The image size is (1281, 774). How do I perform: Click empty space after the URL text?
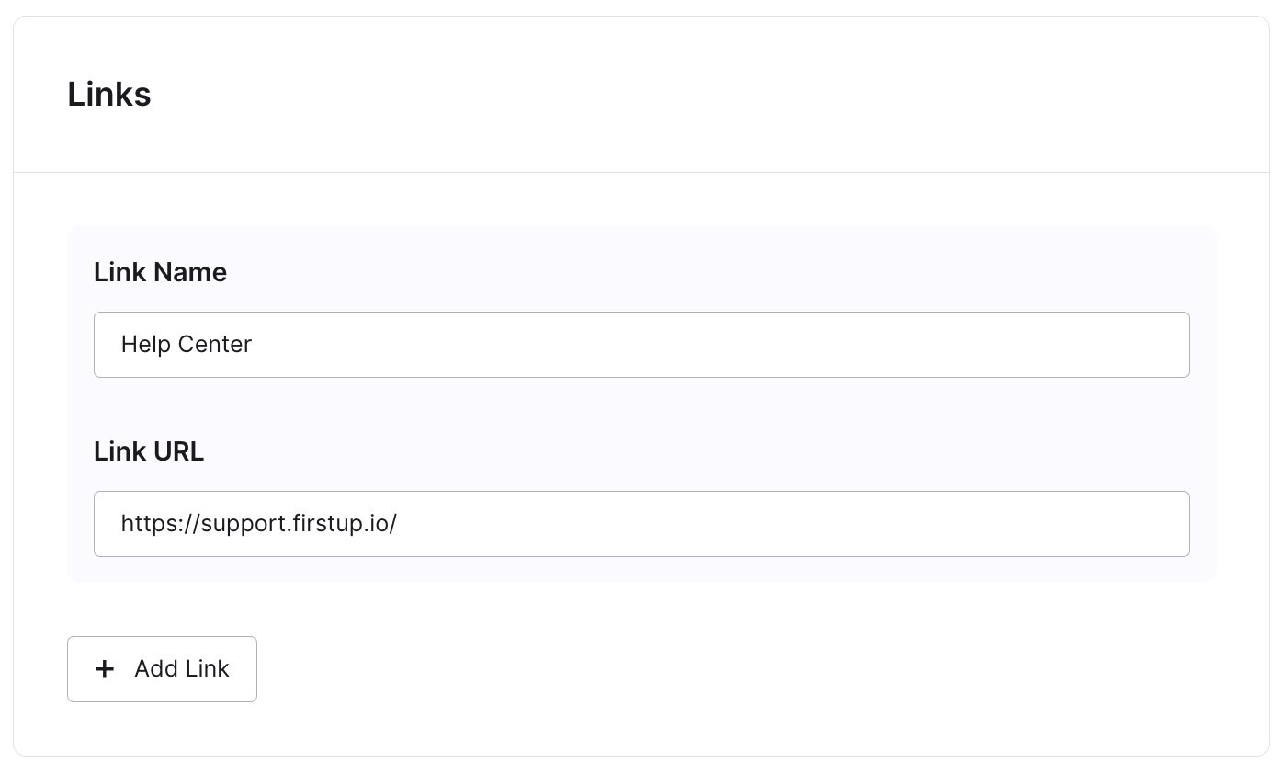790,524
